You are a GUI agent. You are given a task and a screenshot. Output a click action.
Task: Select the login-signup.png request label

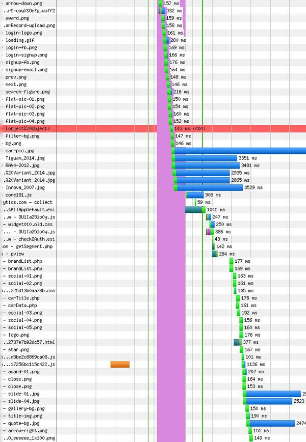[x=26, y=54]
